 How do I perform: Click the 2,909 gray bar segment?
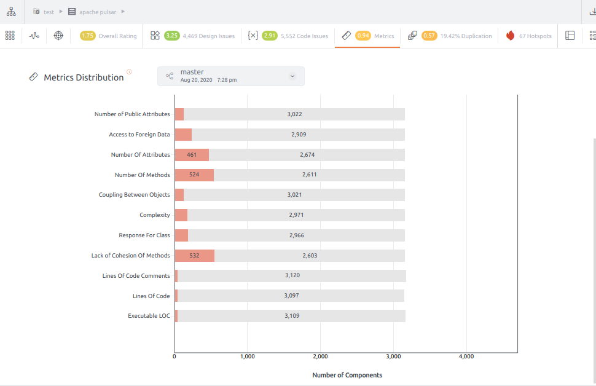click(x=299, y=135)
